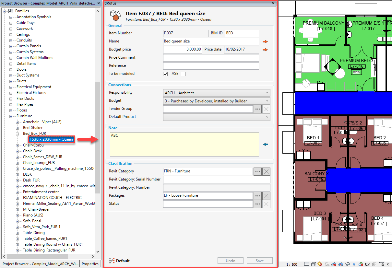392x268 pixels.
Task: Clear the Tender Group with X button
Action: [x=266, y=109]
